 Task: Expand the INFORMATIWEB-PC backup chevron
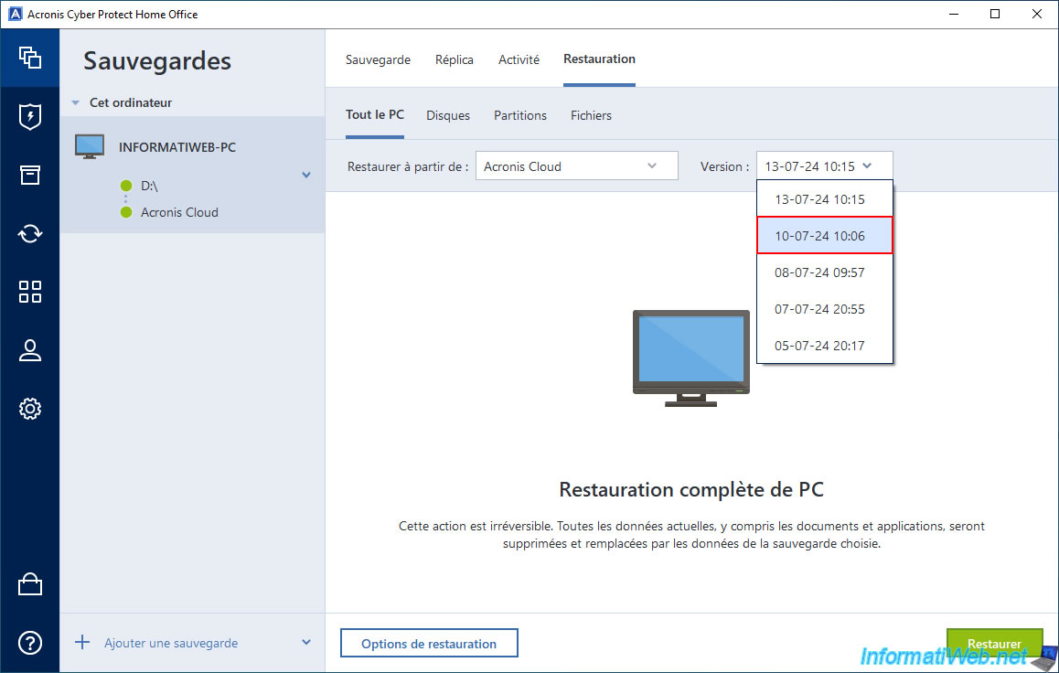[x=306, y=175]
